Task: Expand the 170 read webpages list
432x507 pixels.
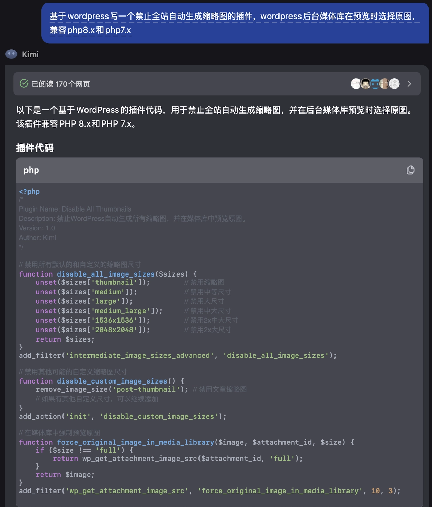Action: click(x=409, y=84)
